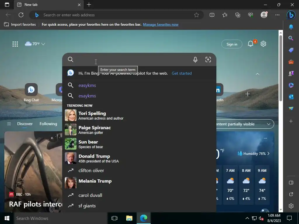Click the visual search camera icon
Viewport: 299px width, 224px height.
[208, 60]
